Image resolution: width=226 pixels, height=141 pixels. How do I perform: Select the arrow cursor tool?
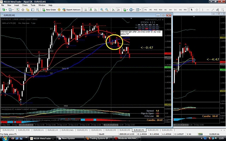click(192, 10)
